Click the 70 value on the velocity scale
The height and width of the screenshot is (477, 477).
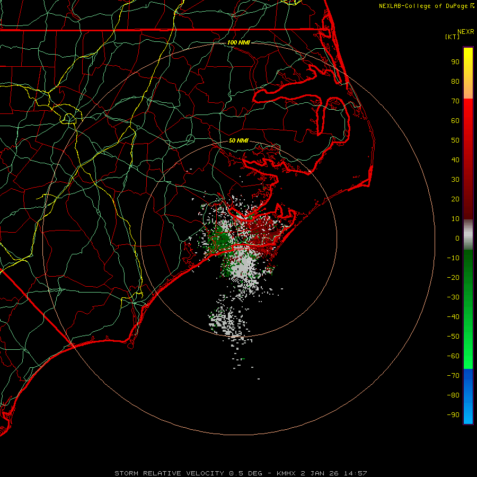coord(455,101)
